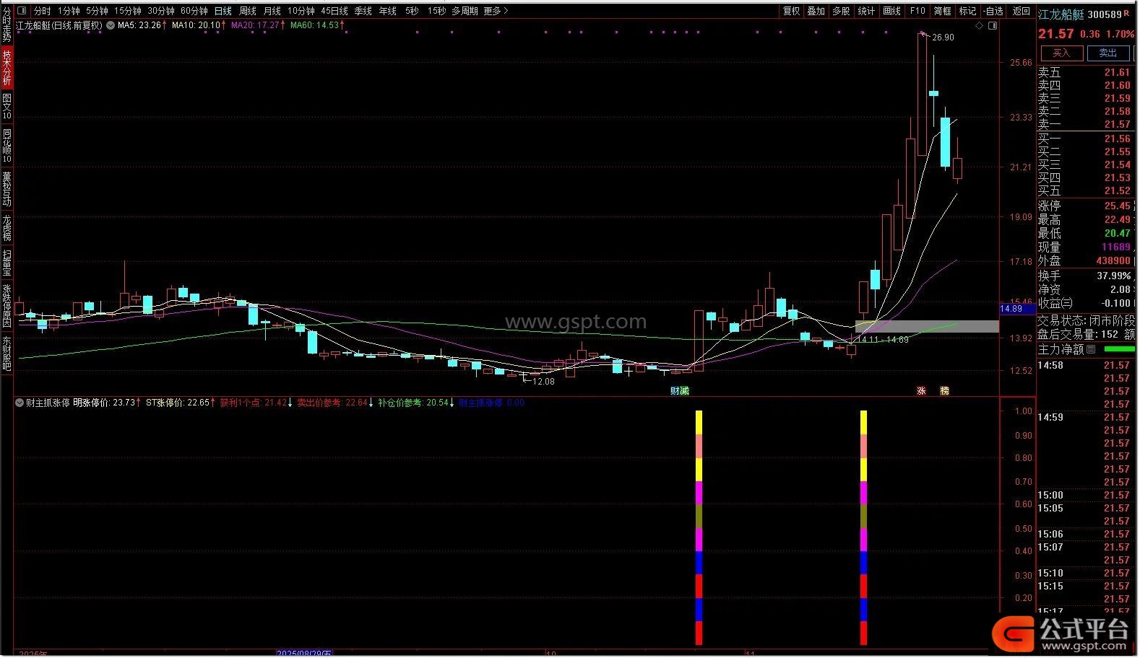Screen dimensions: 1140x658
Task: Click the gray price zone bar on chart
Action: tap(927, 327)
